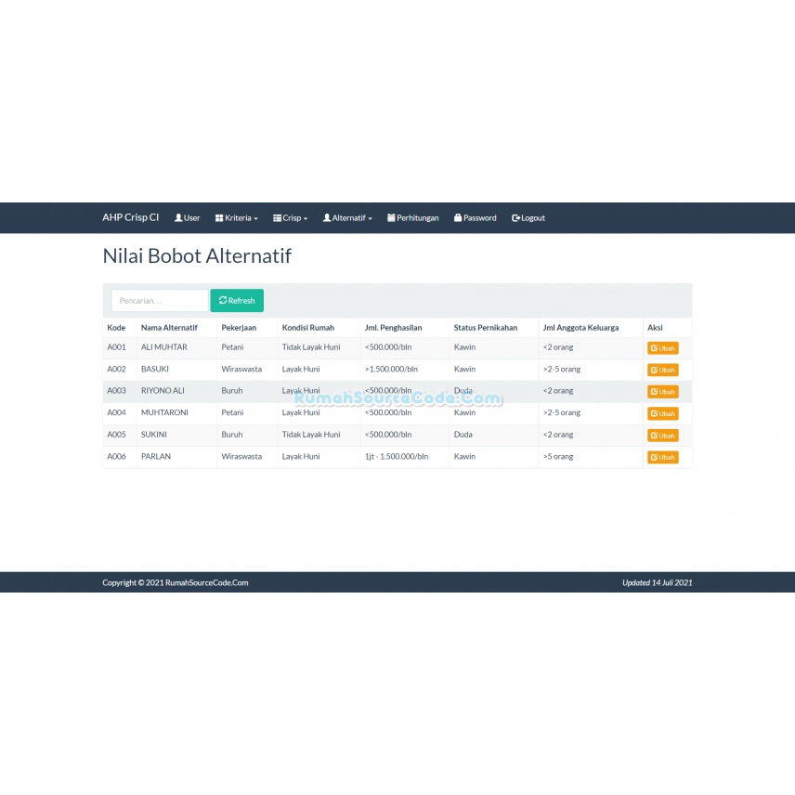
Task: Click the Logout exit icon
Action: (x=515, y=218)
